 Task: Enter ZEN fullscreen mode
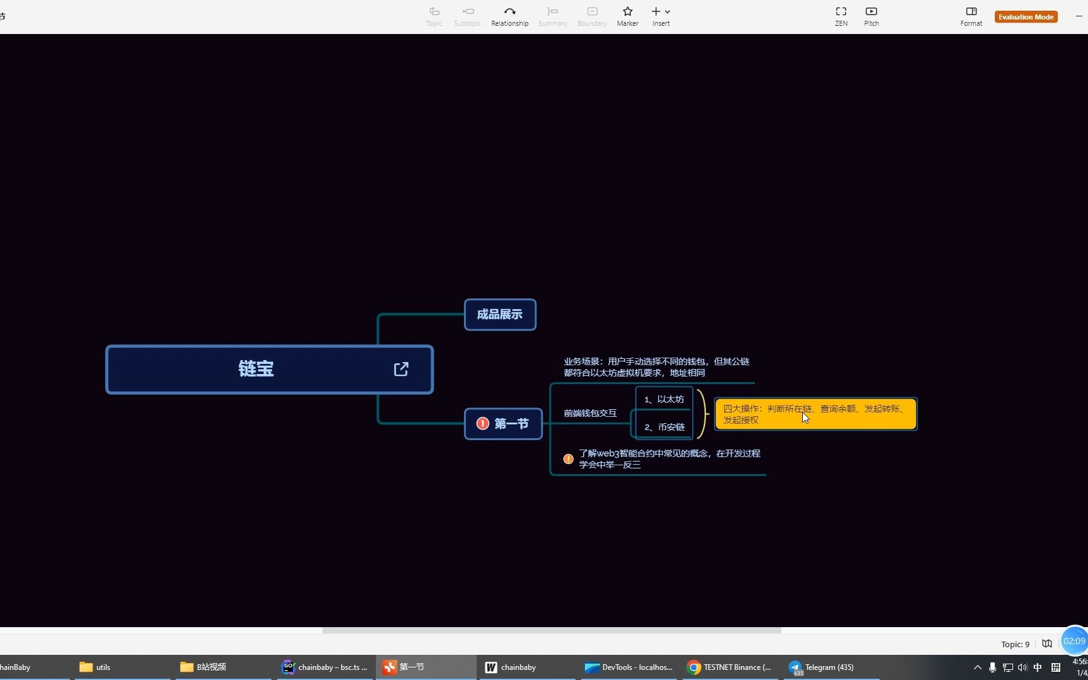click(841, 16)
